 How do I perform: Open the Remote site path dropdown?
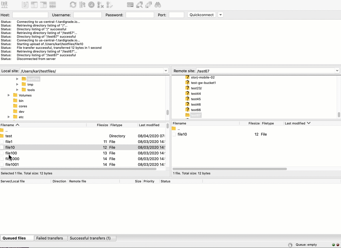coord(337,70)
